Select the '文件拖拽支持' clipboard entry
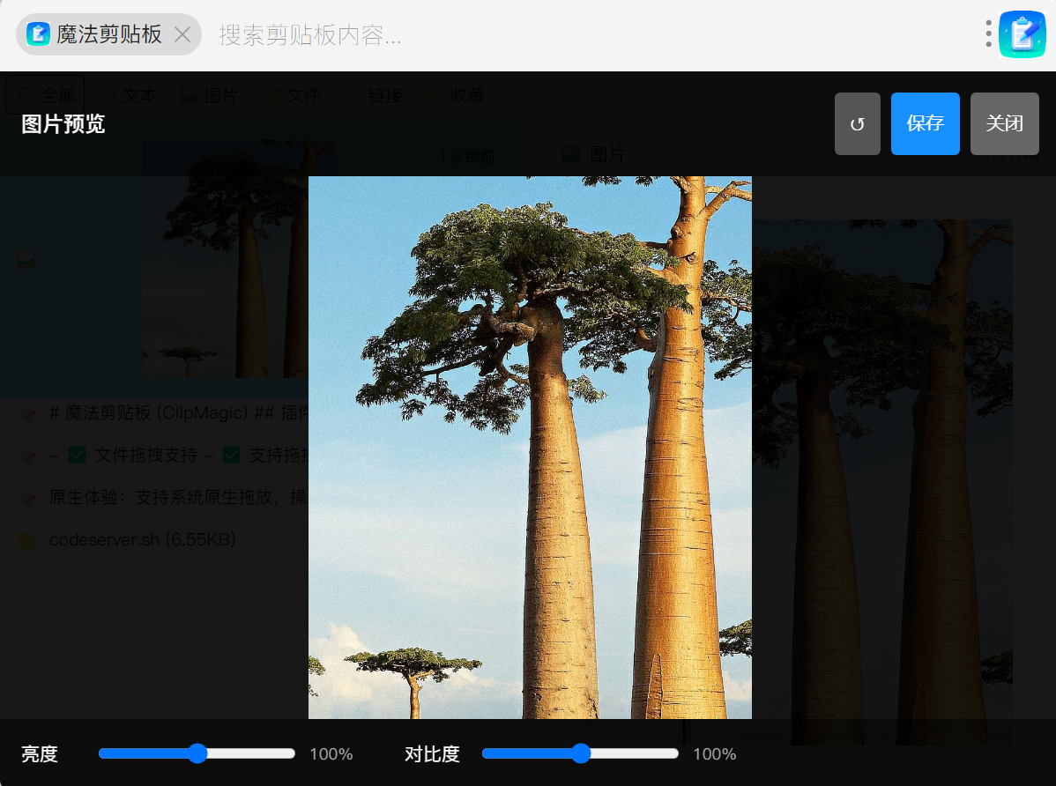Image resolution: width=1056 pixels, height=786 pixels. coord(162,455)
